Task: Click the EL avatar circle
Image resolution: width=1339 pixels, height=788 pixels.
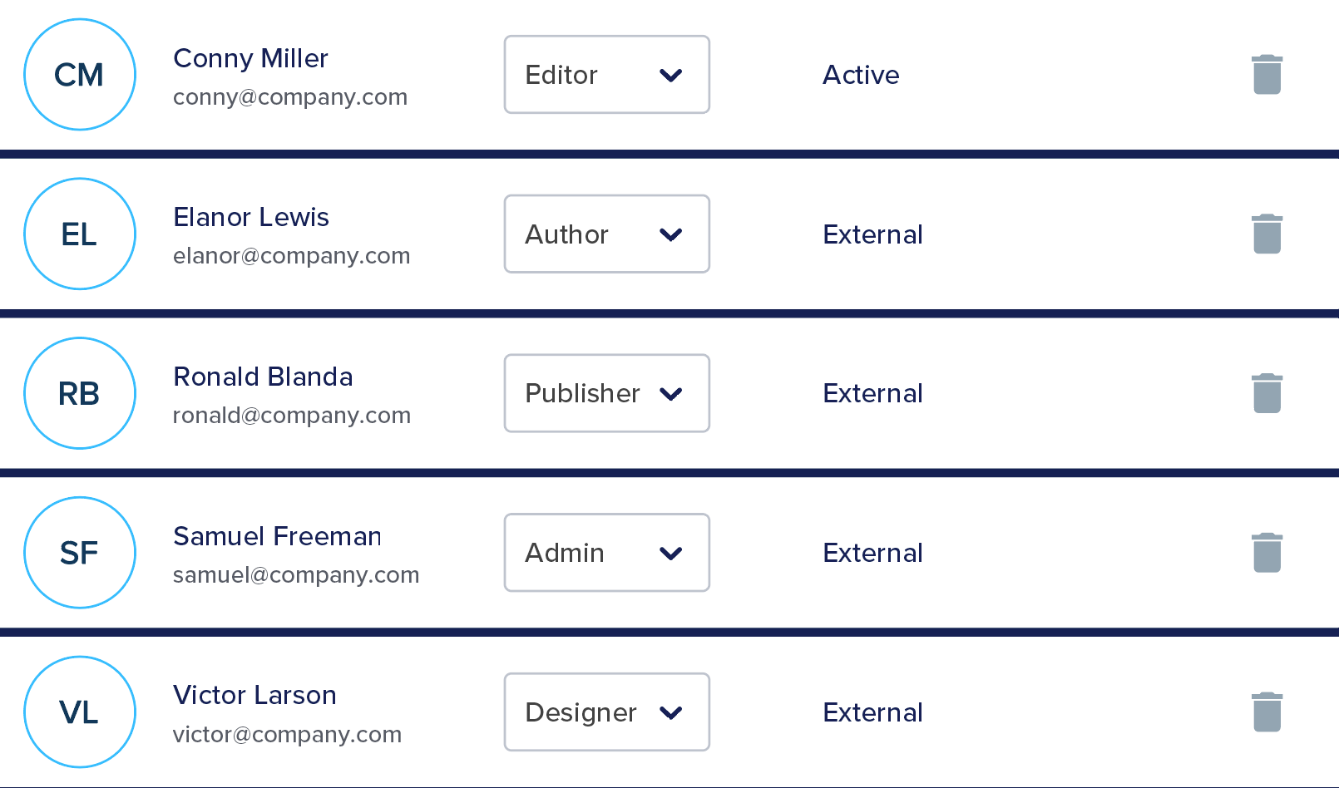Action: click(x=80, y=234)
